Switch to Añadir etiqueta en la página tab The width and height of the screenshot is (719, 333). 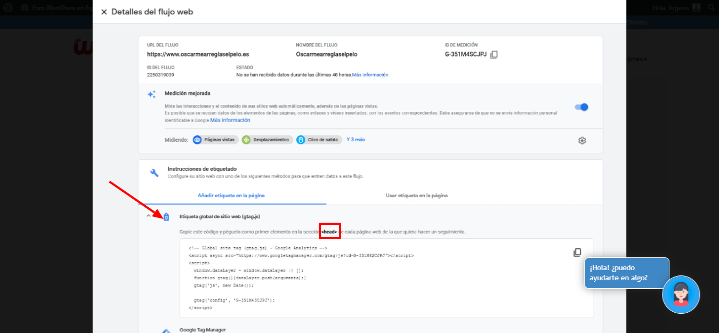[x=231, y=196]
